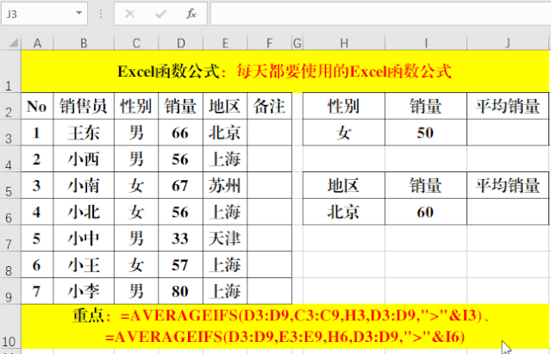Viewport: 551px width, 354px height.
Task: Click the '女' criteria cell in H3
Action: pos(344,133)
